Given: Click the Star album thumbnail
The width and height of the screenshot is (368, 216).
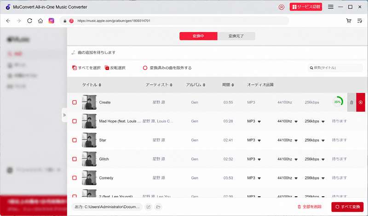Looking at the screenshot, I should 89,140.
